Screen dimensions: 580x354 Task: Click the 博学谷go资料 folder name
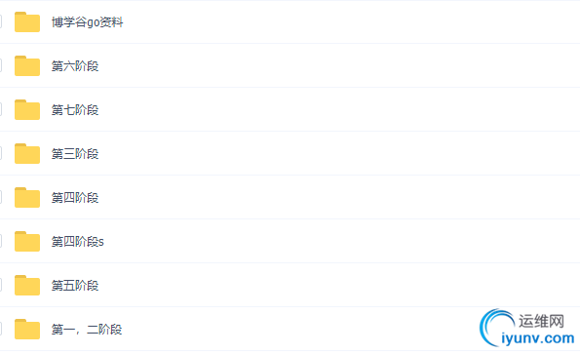coord(87,22)
